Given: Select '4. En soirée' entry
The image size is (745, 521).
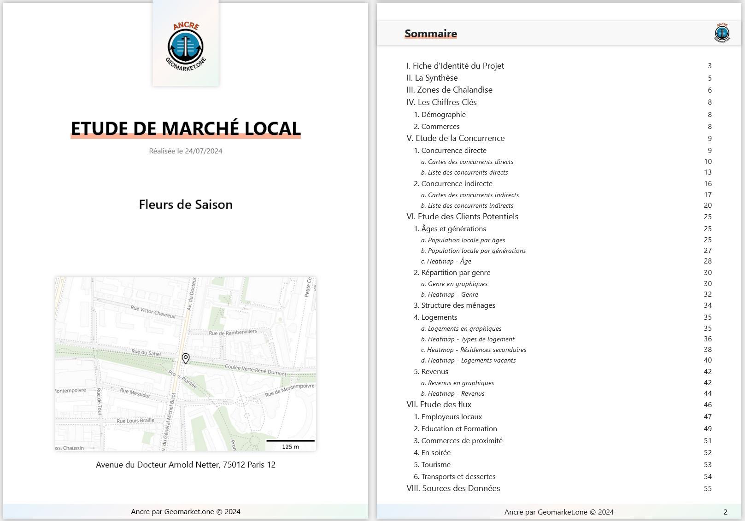Looking at the screenshot, I should (432, 452).
